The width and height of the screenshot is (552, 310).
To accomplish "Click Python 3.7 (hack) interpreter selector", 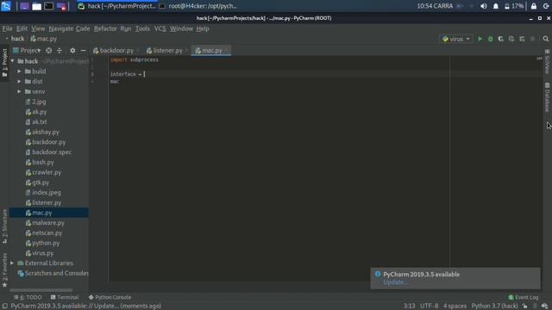I will pos(494,307).
